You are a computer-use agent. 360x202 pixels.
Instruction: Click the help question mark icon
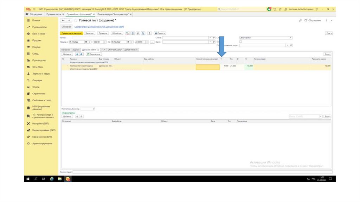click(149, 33)
